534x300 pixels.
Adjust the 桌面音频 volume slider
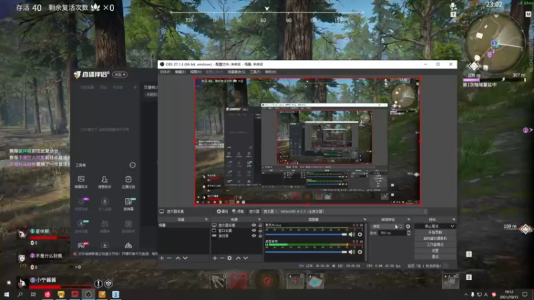click(306, 252)
